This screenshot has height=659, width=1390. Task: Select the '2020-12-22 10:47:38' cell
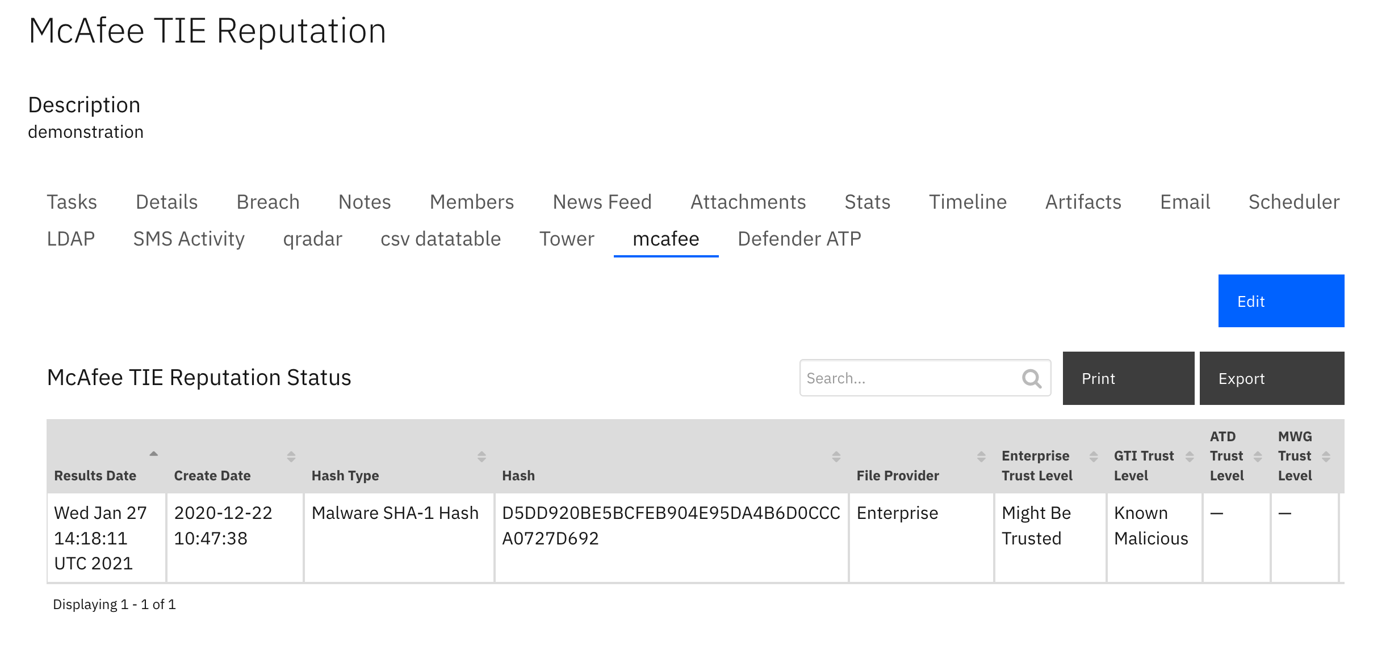[x=235, y=538]
